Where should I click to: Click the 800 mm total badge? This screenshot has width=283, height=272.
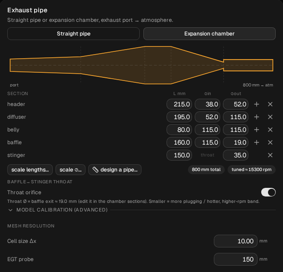click(206, 170)
